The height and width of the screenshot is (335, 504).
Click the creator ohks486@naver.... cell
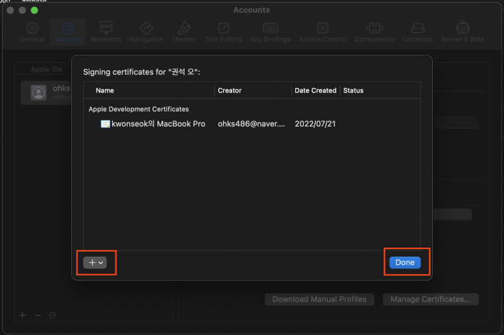[252, 124]
